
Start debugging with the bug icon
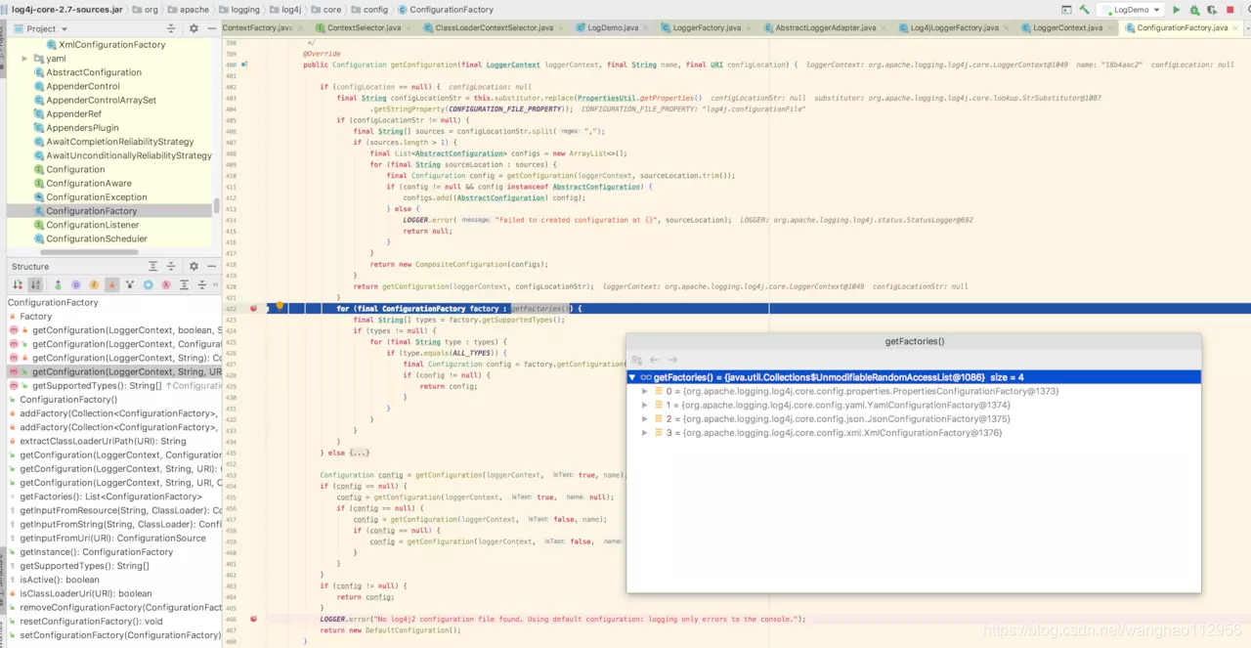pos(1194,10)
